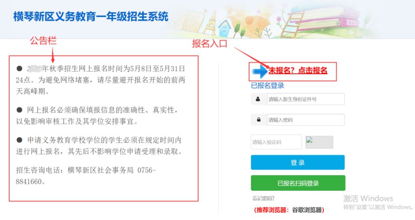Focus the 请输入密码 password field
The height and width of the screenshot is (220, 415).
click(x=306, y=120)
